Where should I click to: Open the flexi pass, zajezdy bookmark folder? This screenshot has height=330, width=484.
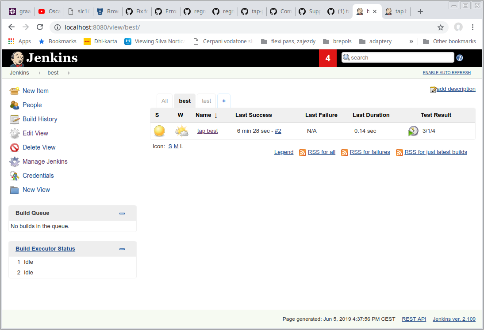288,41
